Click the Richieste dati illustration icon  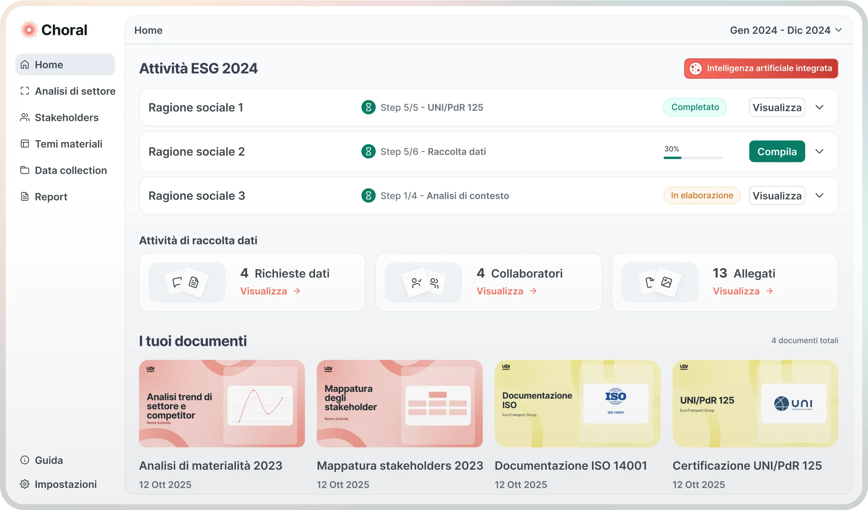(187, 282)
